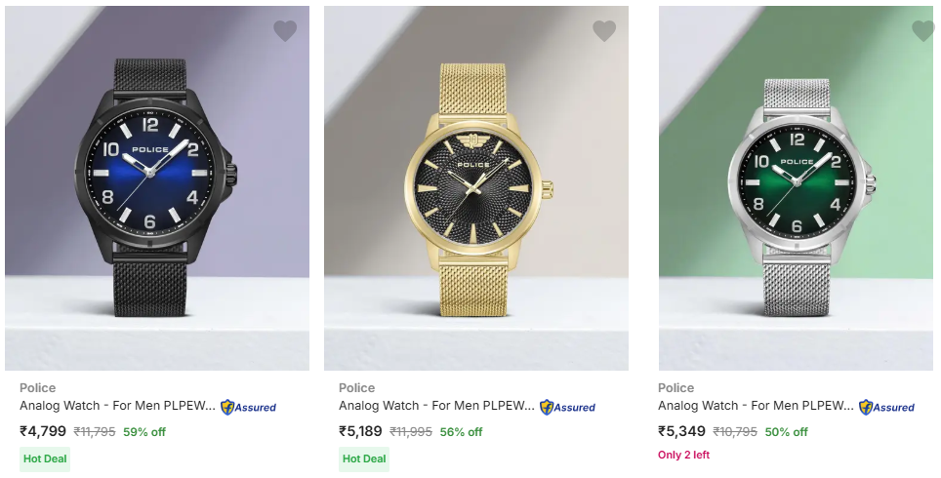Screen dimensions: 941x478
Task: Toggle wishlist heart on green dial watch
Action: tap(922, 31)
